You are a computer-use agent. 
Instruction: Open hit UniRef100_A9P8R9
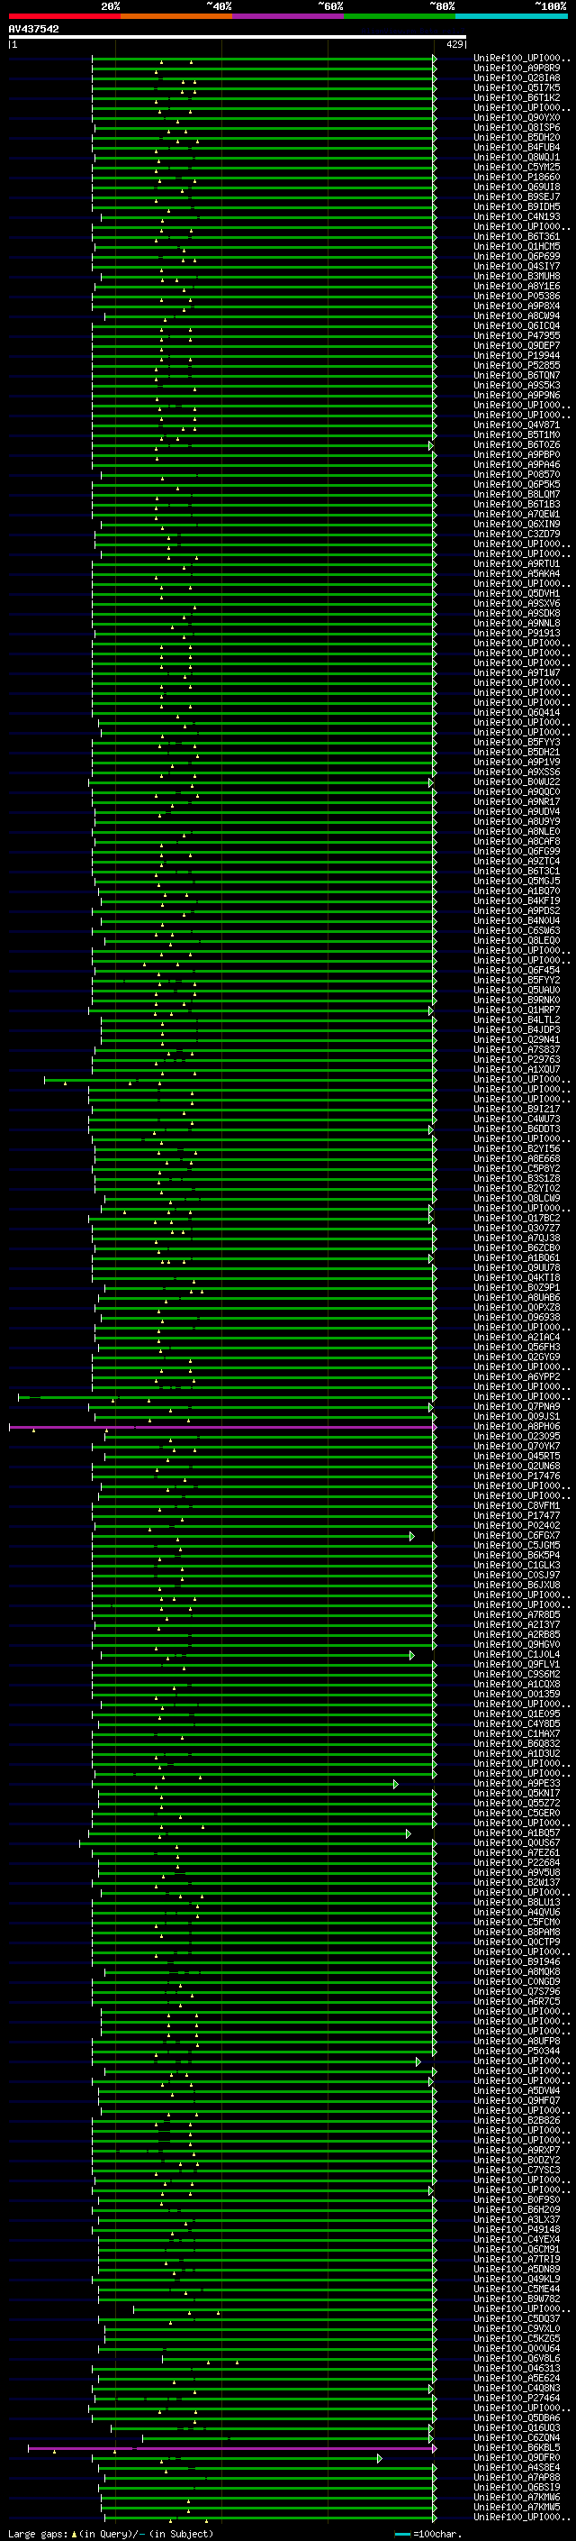517,69
